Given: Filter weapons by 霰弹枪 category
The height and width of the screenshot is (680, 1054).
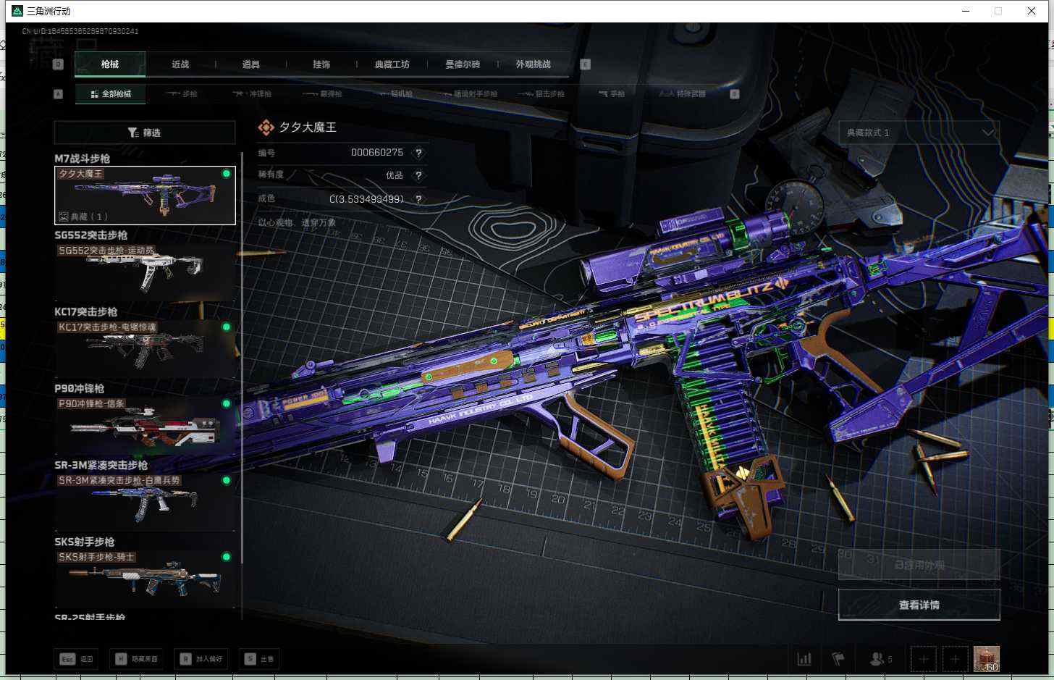Looking at the screenshot, I should 323,94.
